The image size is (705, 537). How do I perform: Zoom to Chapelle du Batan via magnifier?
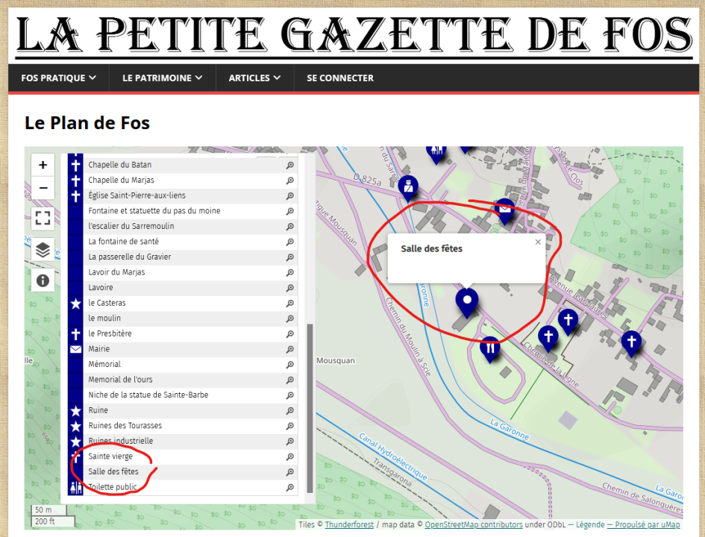pyautogui.click(x=290, y=165)
